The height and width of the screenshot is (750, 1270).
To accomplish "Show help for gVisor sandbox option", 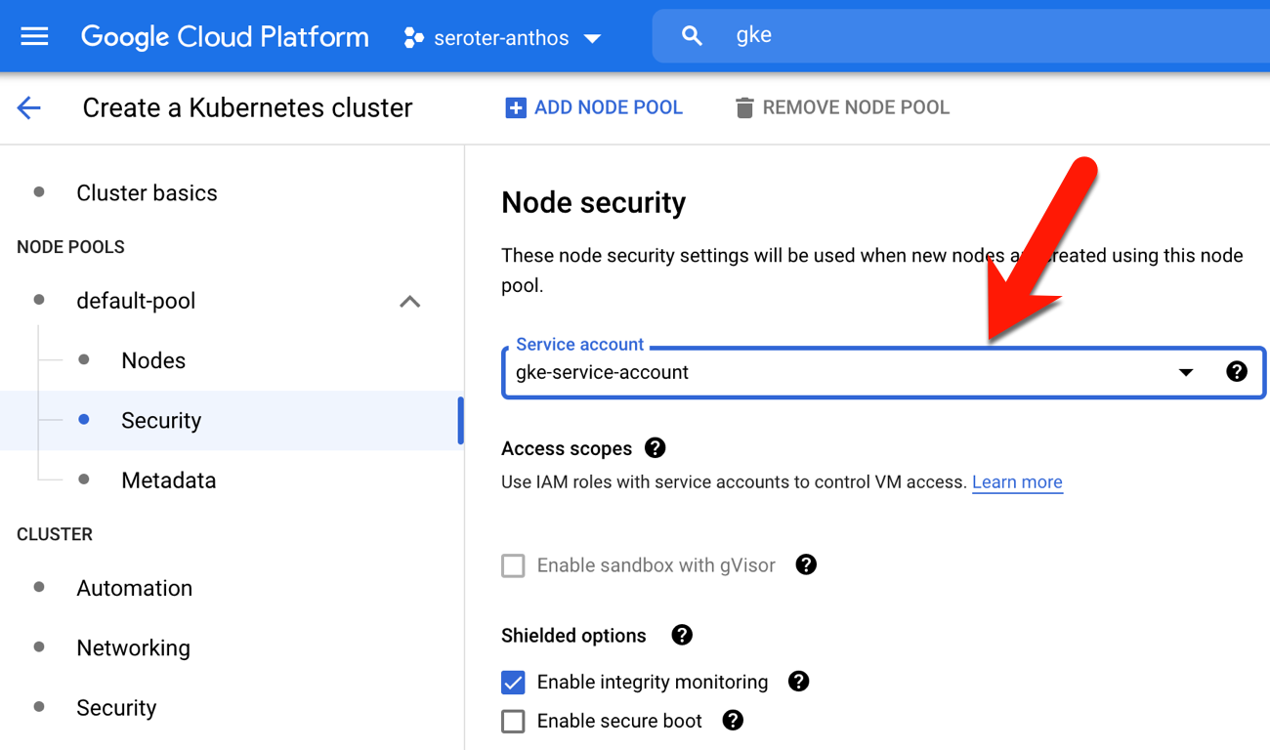I will pos(805,564).
